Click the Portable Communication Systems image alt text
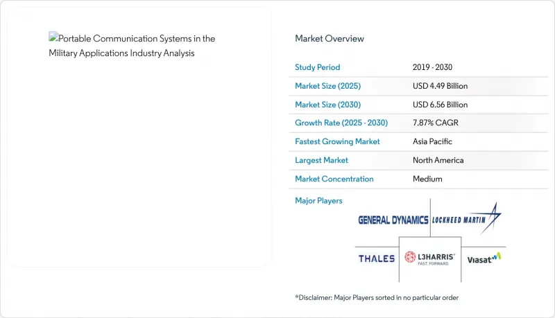555x318 pixels. click(x=132, y=46)
